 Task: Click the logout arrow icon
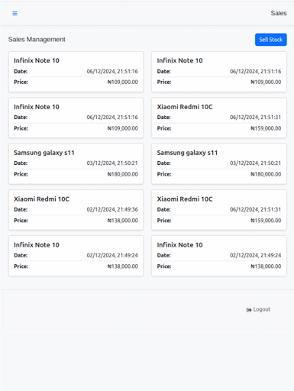[249, 309]
